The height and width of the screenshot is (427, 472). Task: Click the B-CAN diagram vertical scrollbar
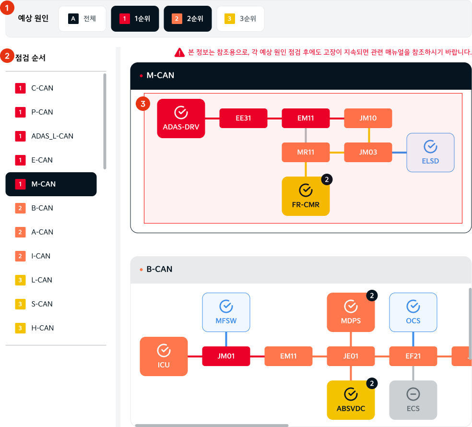click(x=470, y=324)
